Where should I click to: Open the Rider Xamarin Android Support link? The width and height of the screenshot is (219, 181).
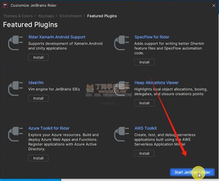57,37
